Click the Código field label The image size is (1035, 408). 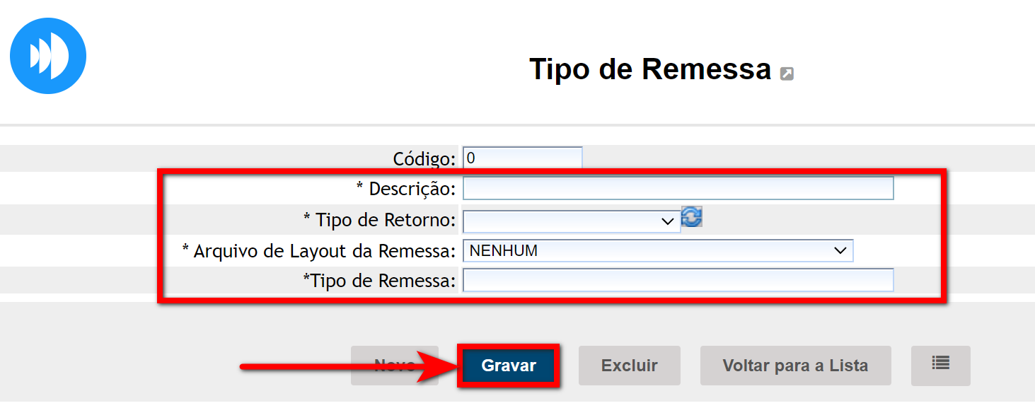424,159
